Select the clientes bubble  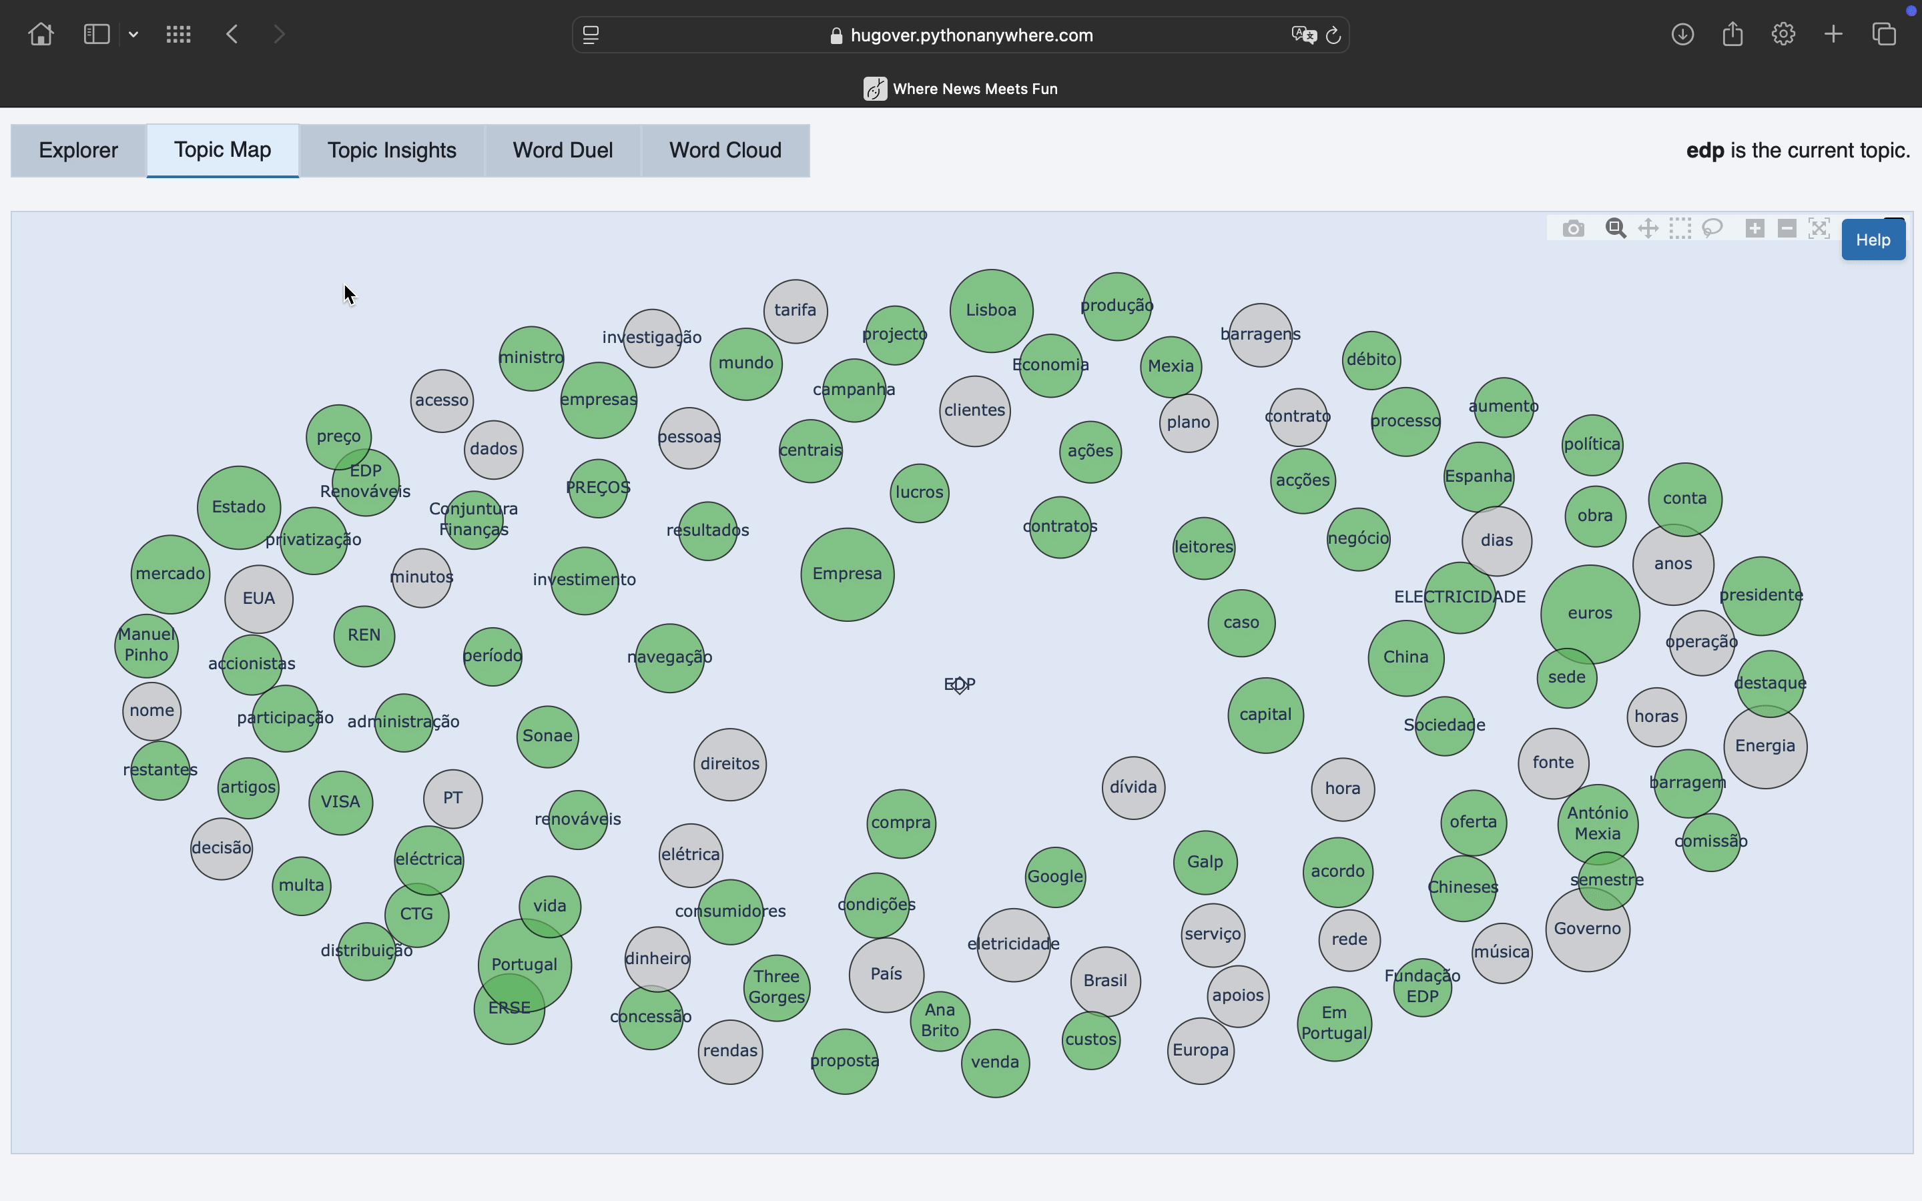click(974, 410)
